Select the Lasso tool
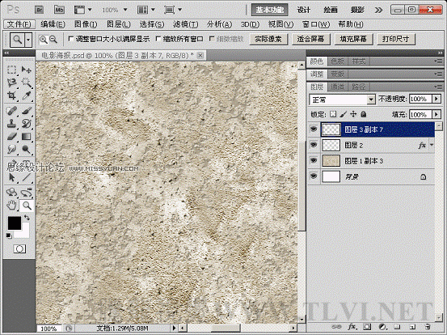Screen dimensions: 447x335 (11, 83)
